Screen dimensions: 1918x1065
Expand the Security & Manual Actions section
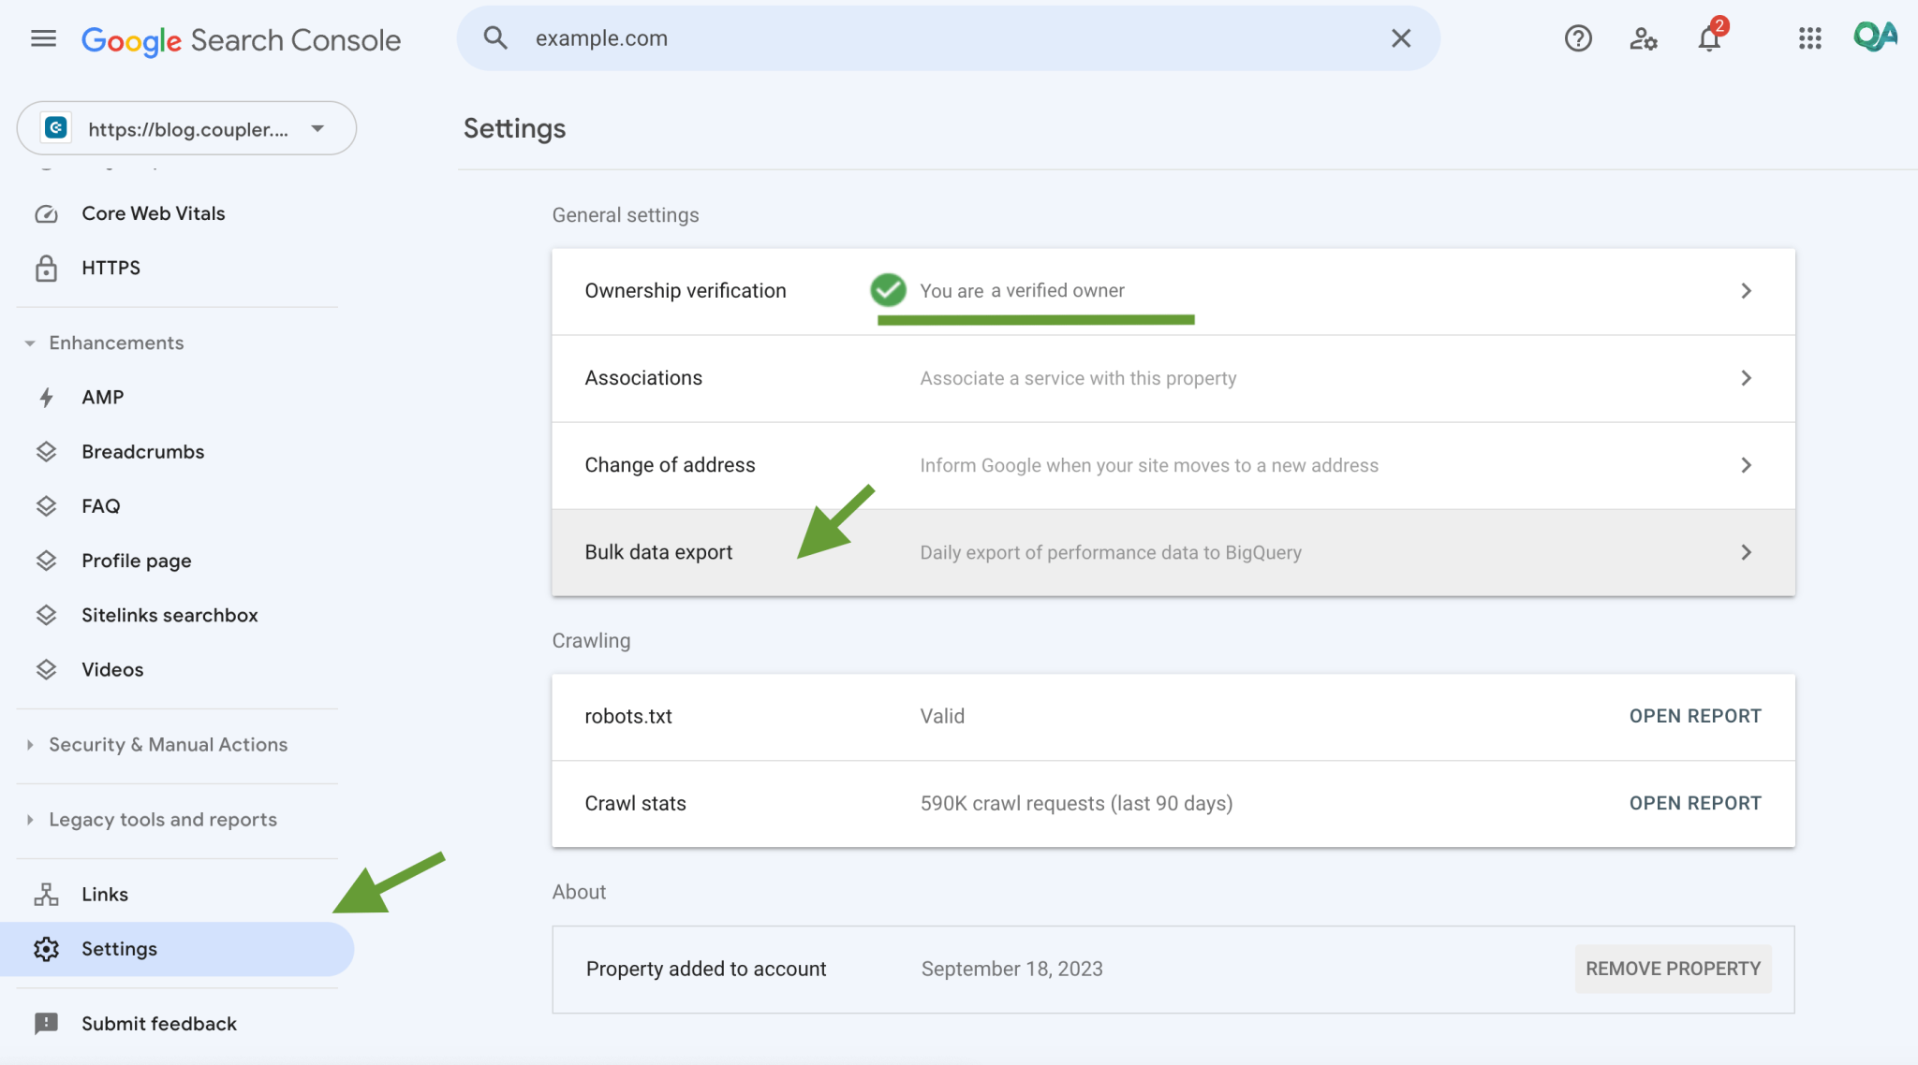click(29, 745)
